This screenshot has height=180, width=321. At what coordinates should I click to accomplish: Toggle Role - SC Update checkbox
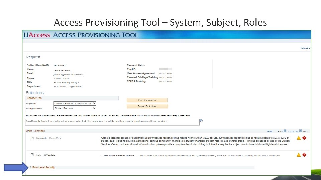[32, 155]
